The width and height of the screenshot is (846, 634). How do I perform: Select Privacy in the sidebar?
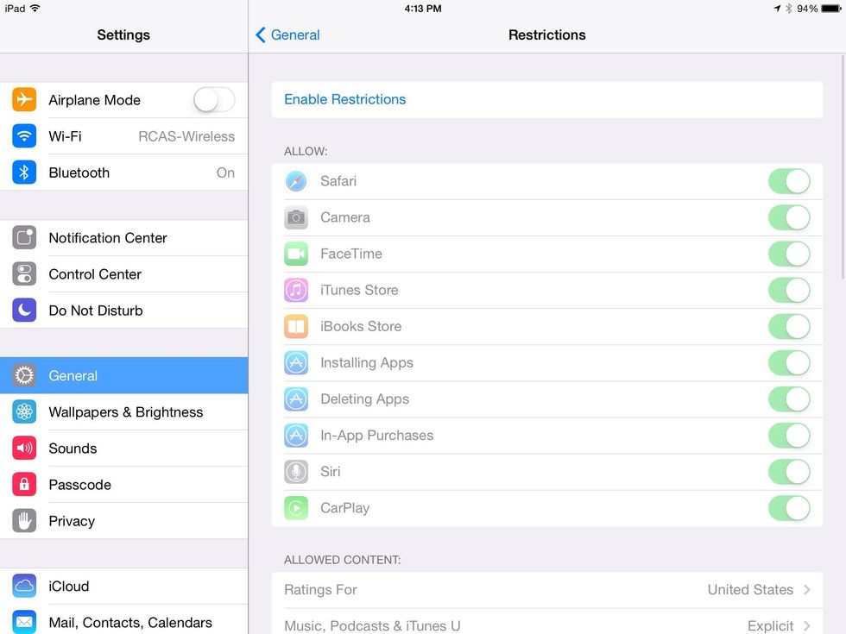(x=123, y=521)
